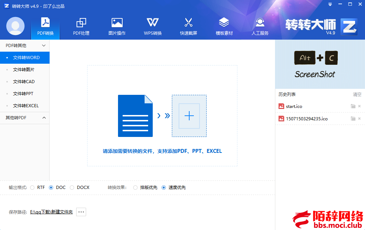
Task: Switch to WPS转换
Action: pyautogui.click(x=153, y=27)
